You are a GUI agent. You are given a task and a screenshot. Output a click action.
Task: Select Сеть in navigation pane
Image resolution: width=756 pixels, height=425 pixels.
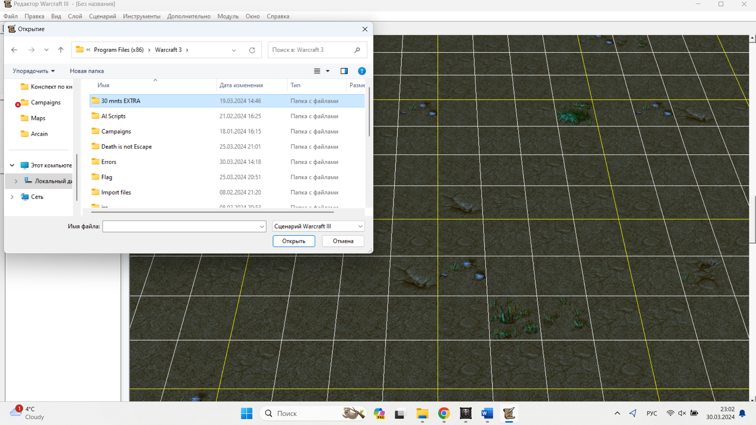click(32, 197)
